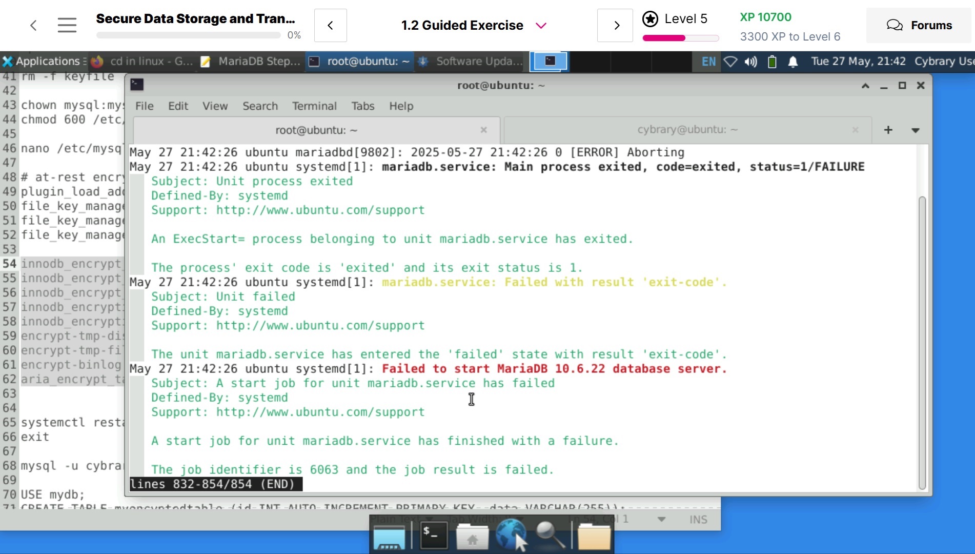Click line 70 'USE mydb;' in the editor
The image size is (975, 554).
[52, 494]
